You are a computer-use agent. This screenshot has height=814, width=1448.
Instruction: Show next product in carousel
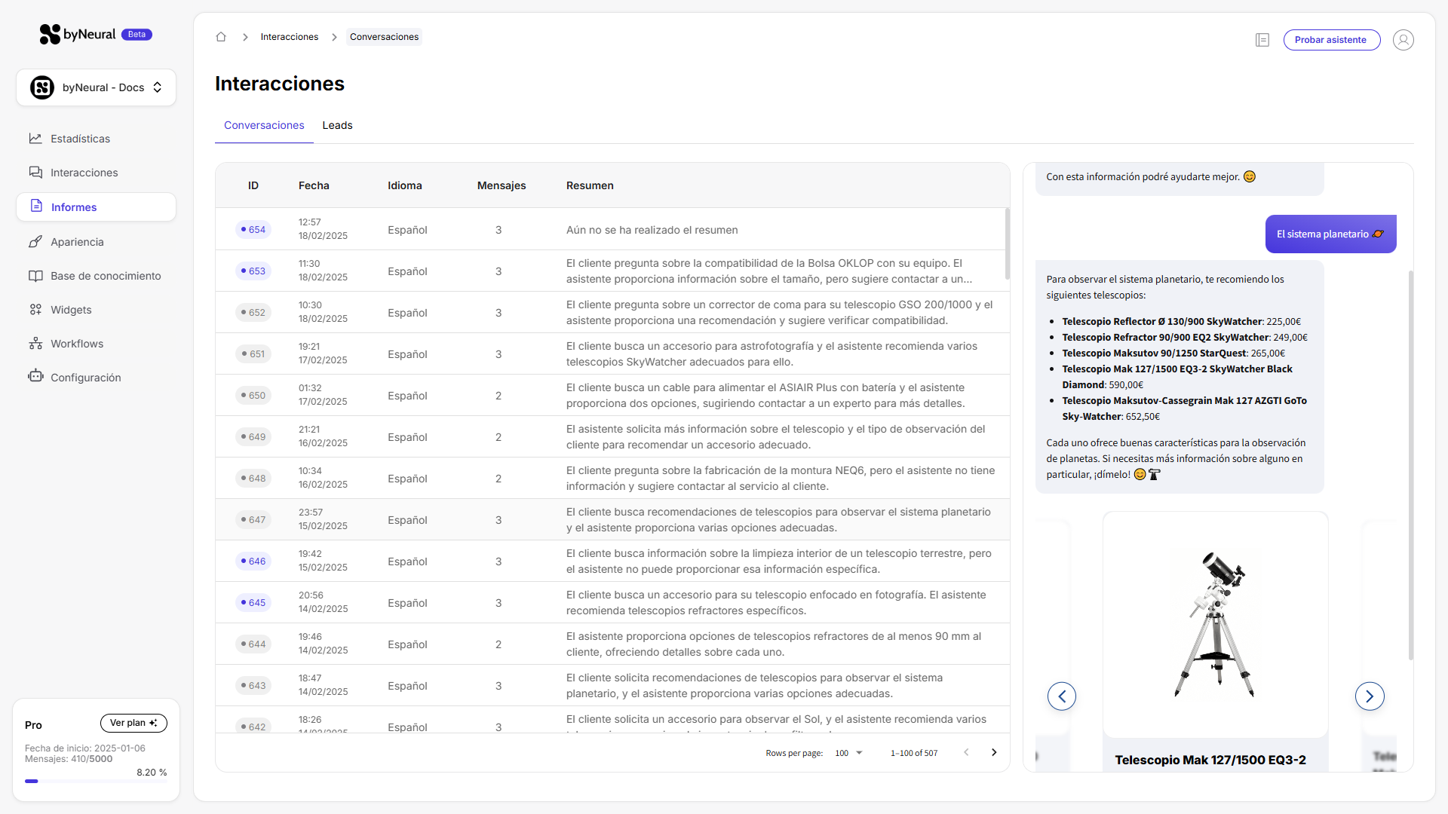[x=1370, y=696]
